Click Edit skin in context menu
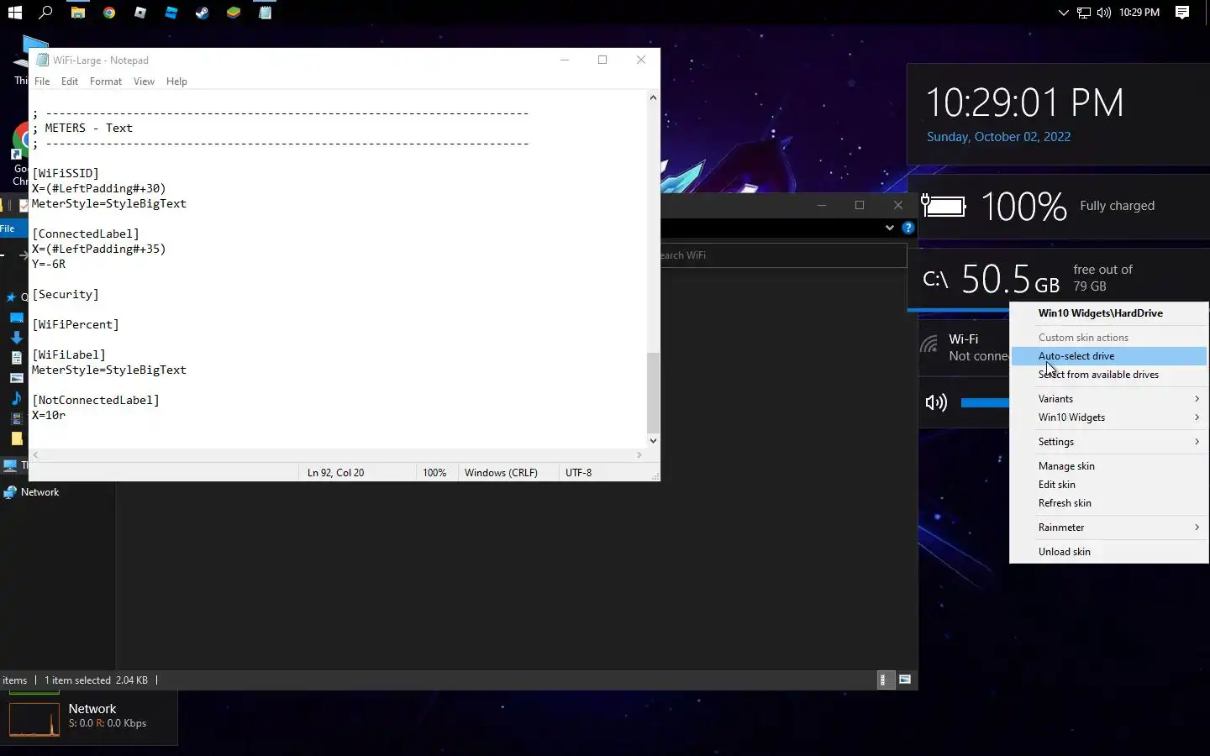 coord(1109,485)
